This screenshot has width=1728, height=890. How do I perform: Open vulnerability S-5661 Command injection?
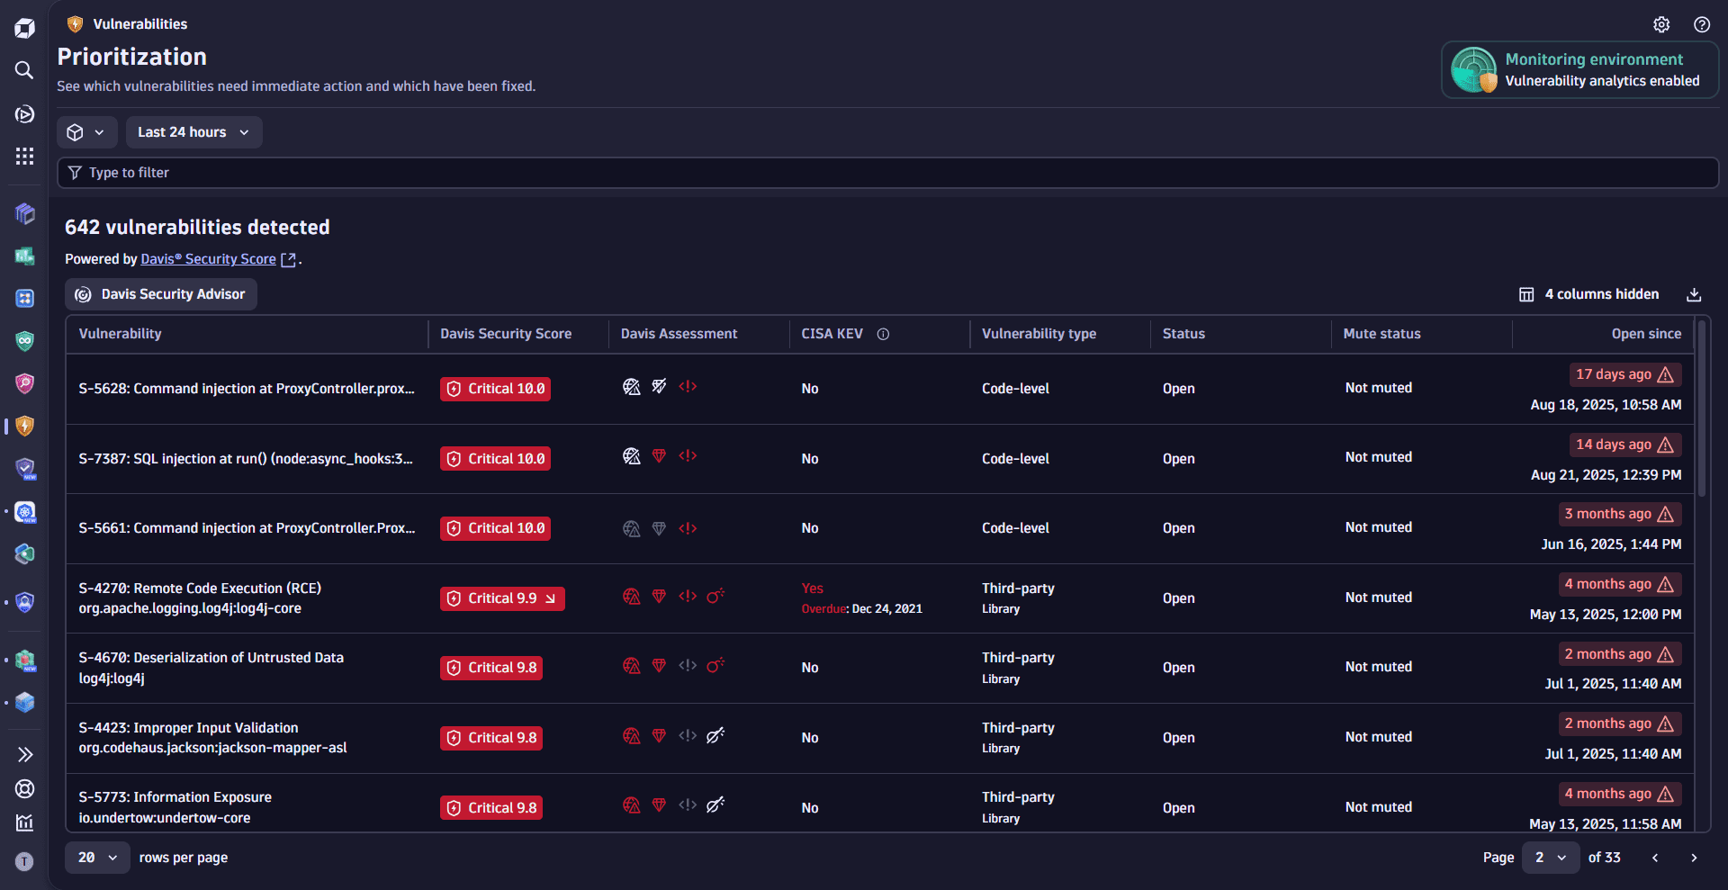tap(247, 528)
